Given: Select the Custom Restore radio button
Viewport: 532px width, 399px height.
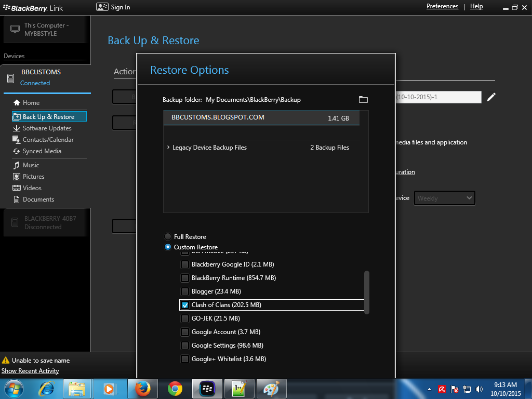Looking at the screenshot, I should (168, 247).
